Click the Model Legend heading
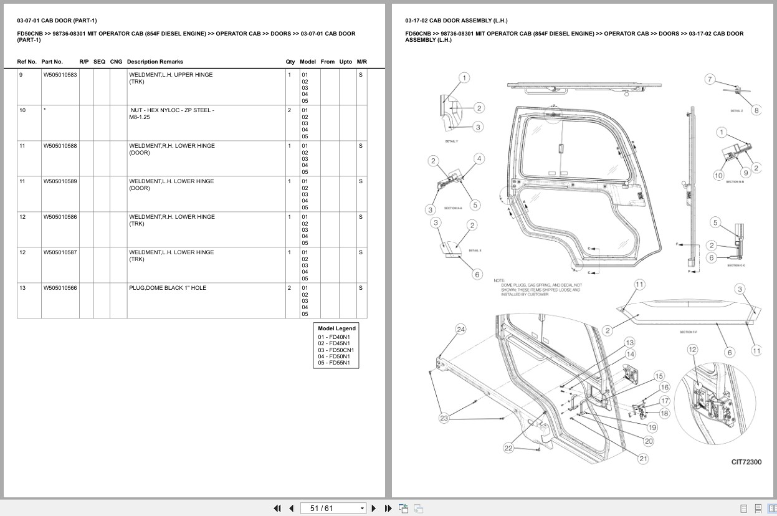Viewport: 777px width, 516px height. click(336, 328)
